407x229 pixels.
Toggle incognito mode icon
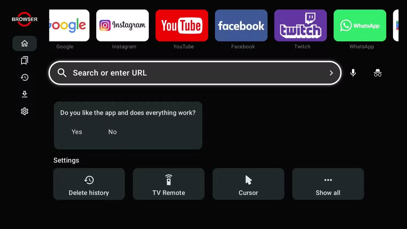(x=378, y=73)
